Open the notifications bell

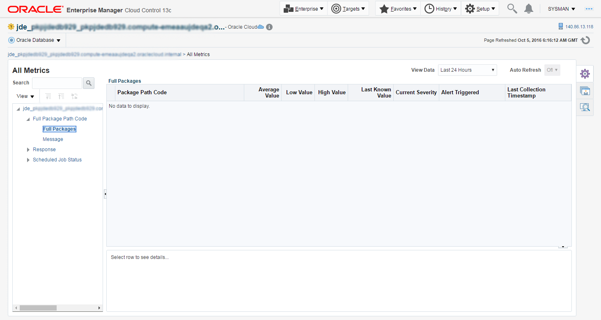tap(529, 9)
